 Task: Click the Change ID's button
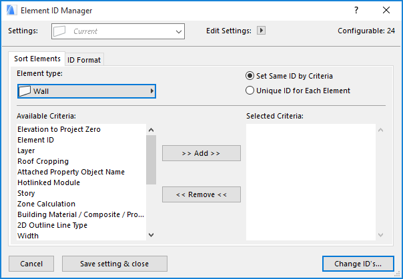[358, 264]
